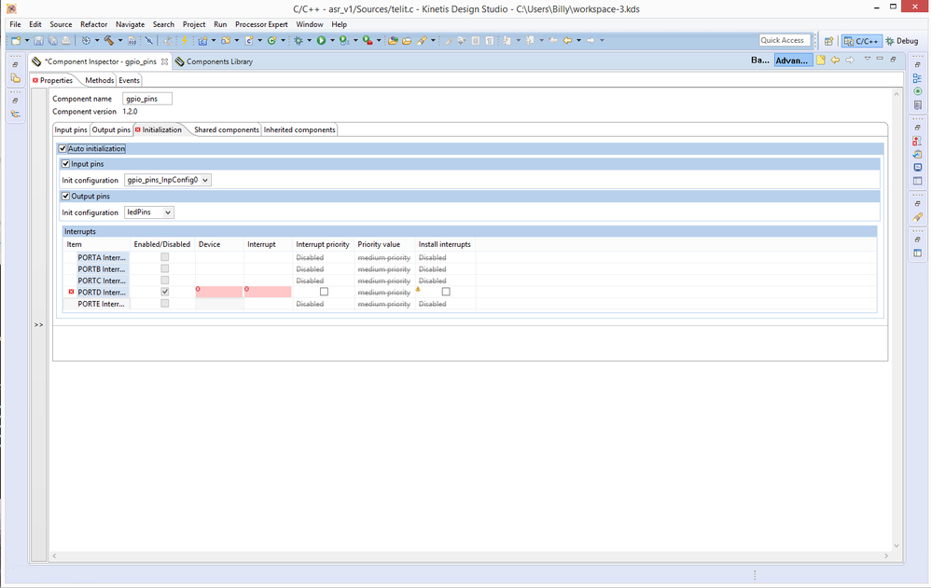Click the yellow Back arrow in main toolbar
Image resolution: width=931 pixels, height=588 pixels.
[x=567, y=40]
